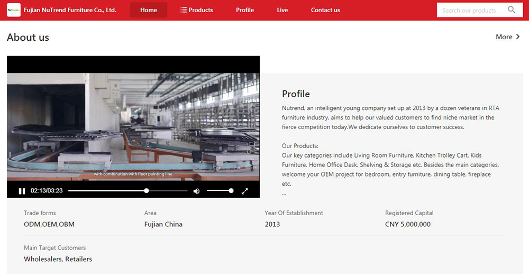Select the CNY 5,000,000 capital value
This screenshot has height=276, width=529.
pos(408,224)
